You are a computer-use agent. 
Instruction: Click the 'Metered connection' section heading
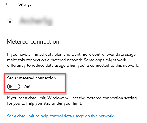(x=33, y=41)
